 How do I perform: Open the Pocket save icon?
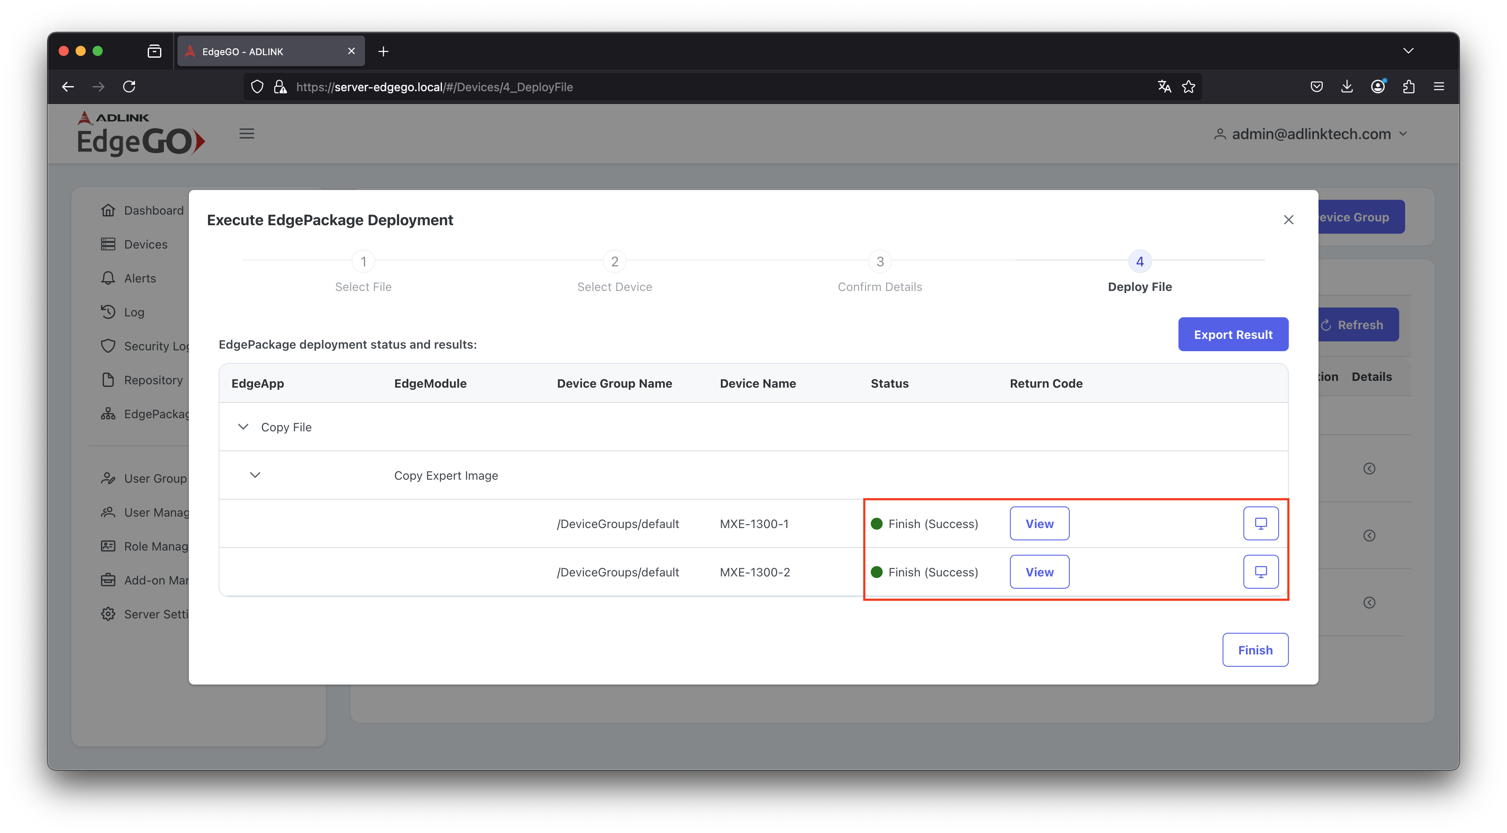[x=1316, y=87]
